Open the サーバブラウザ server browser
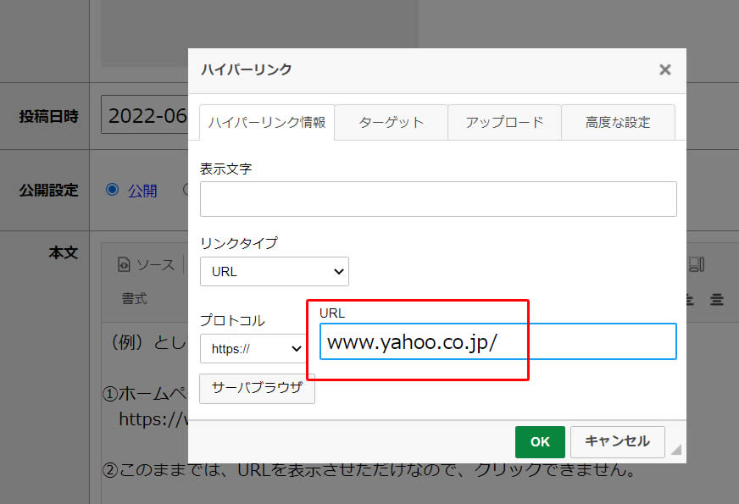This screenshot has height=504, width=739. coord(257,389)
